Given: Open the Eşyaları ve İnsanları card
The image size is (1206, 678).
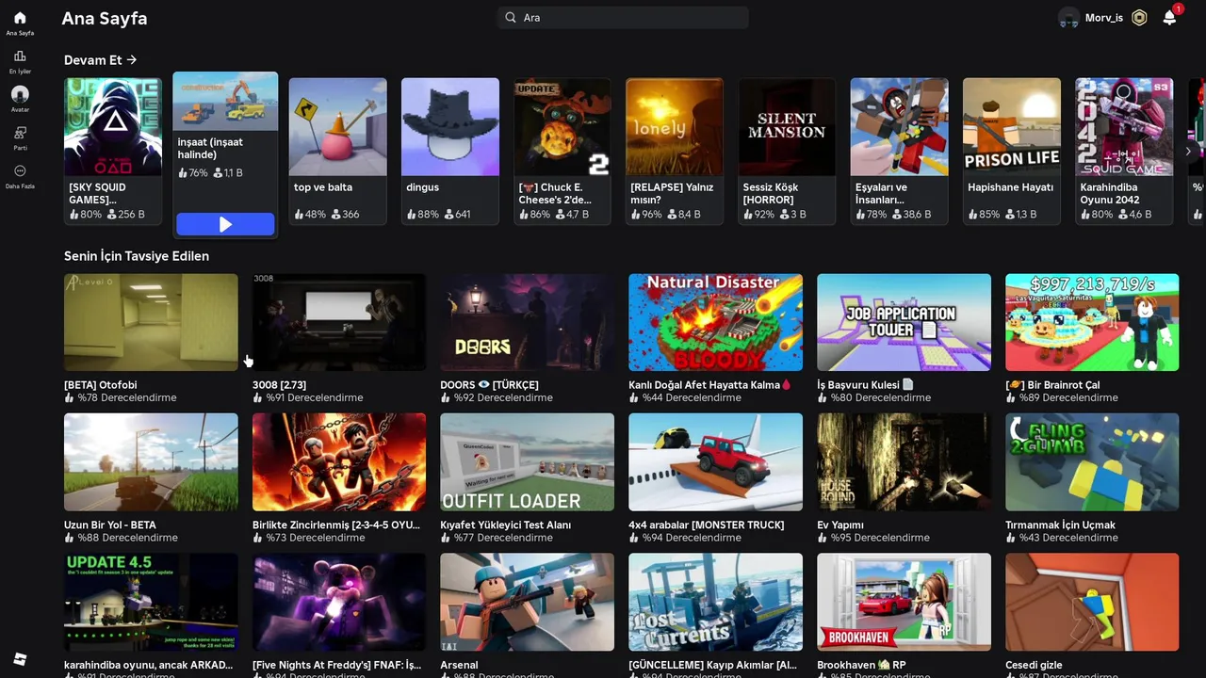Looking at the screenshot, I should 899,152.
